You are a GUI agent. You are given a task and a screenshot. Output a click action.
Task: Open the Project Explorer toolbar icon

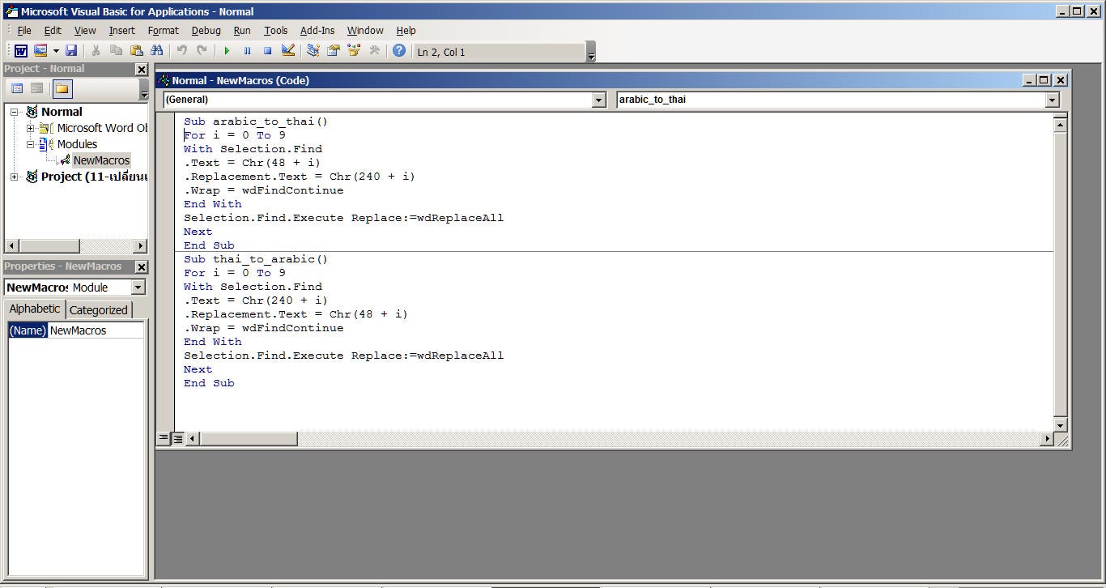pos(313,51)
